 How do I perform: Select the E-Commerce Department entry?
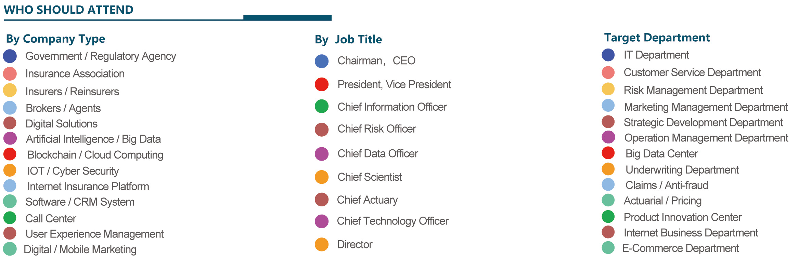tap(680, 248)
